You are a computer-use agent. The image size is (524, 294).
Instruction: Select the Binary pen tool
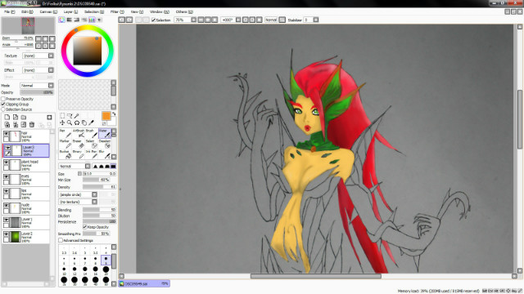(79, 154)
